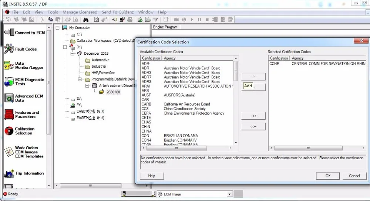Click the Certification column header in Available list

tap(151, 58)
